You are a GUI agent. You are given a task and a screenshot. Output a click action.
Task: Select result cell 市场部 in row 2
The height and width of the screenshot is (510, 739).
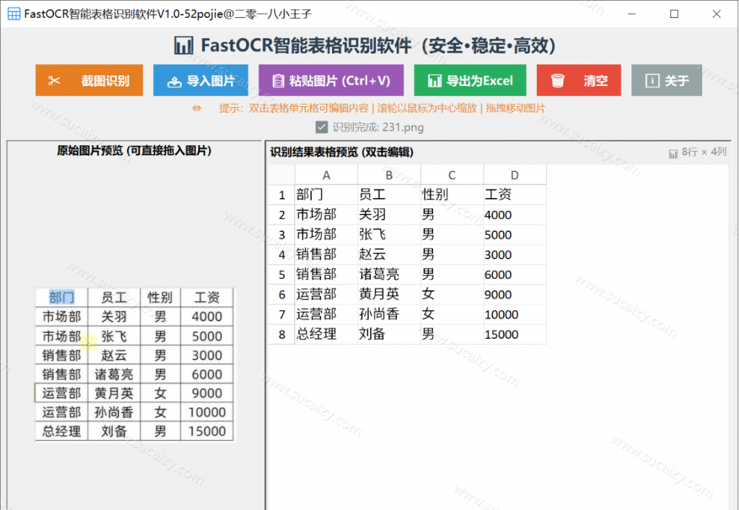point(326,215)
